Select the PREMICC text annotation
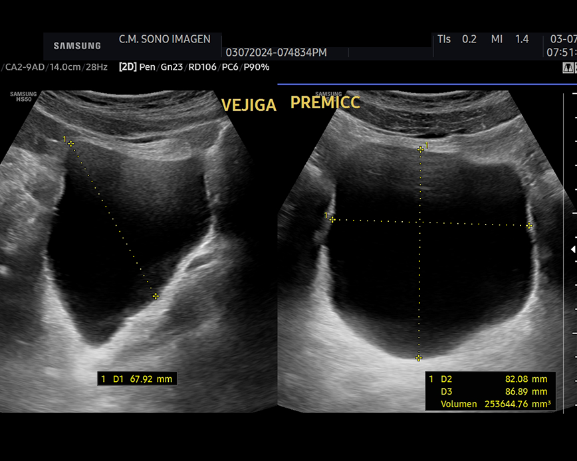Image resolution: width=577 pixels, height=461 pixels. click(x=325, y=103)
